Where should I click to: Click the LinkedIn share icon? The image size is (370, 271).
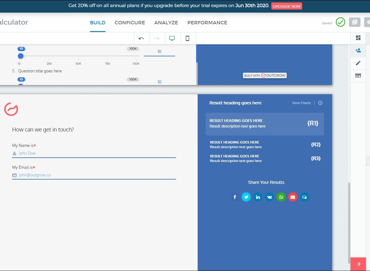(x=258, y=197)
